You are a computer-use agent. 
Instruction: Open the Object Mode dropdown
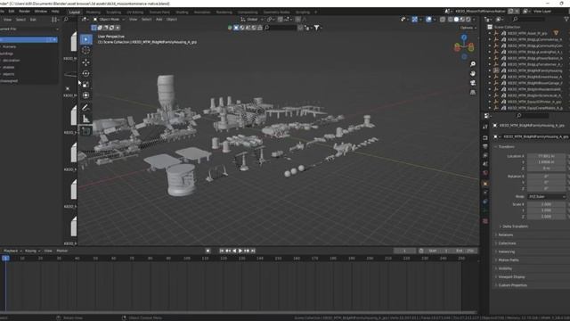[x=109, y=20]
